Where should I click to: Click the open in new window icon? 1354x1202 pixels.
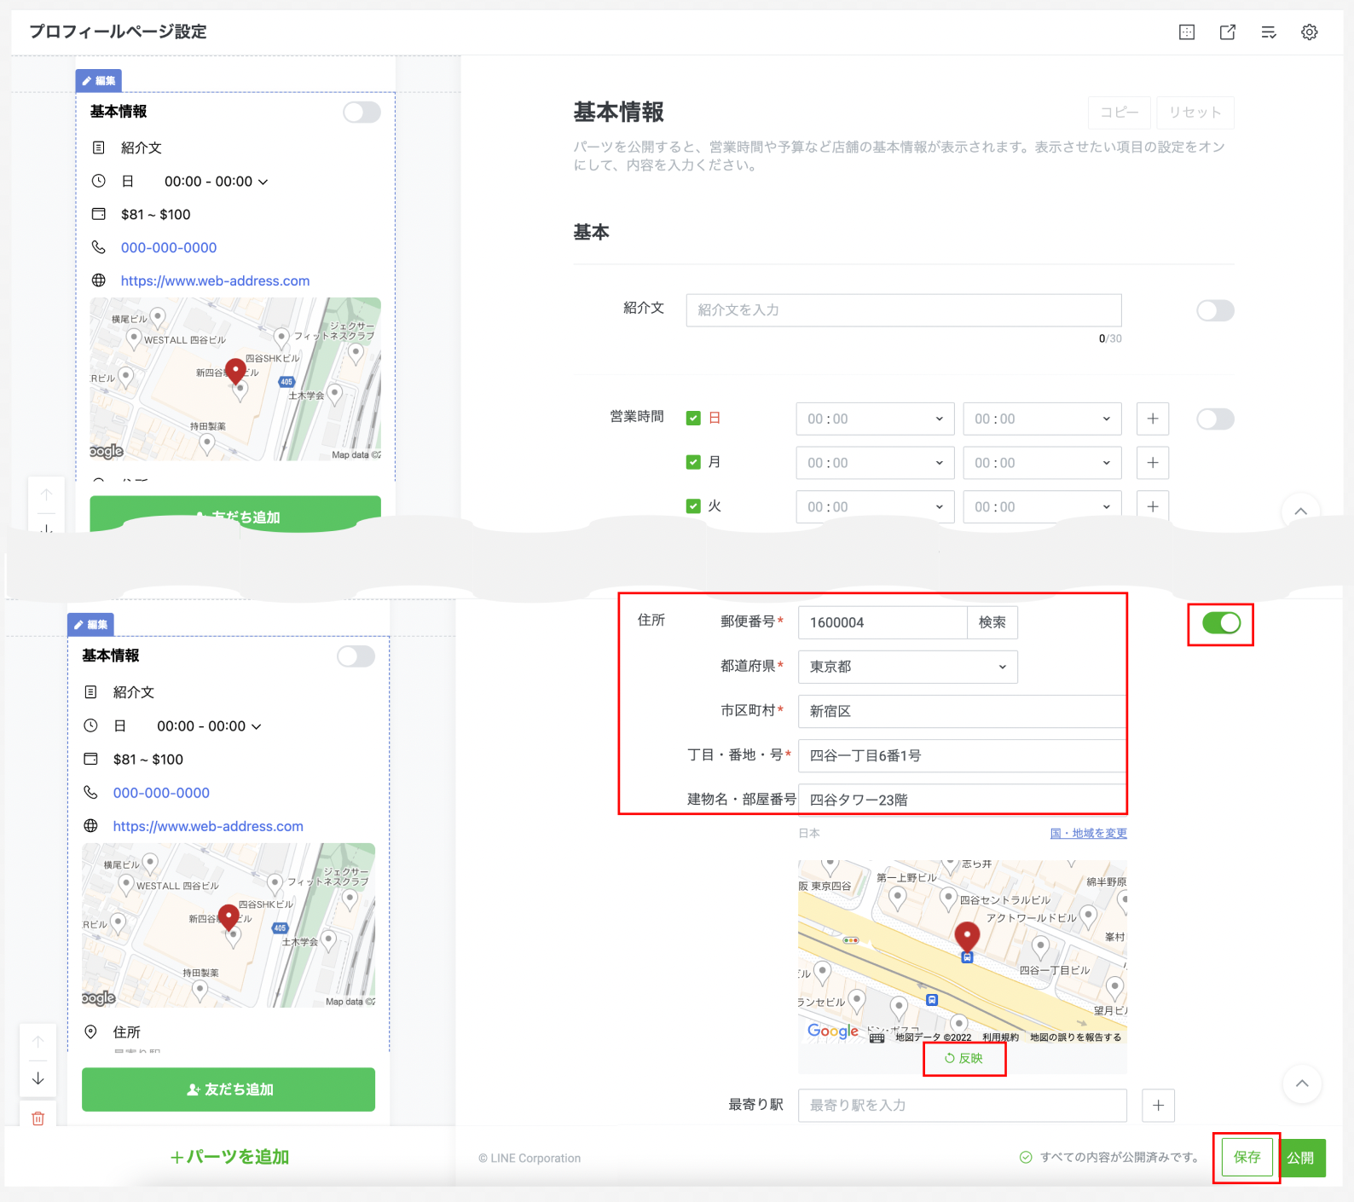point(1227,32)
